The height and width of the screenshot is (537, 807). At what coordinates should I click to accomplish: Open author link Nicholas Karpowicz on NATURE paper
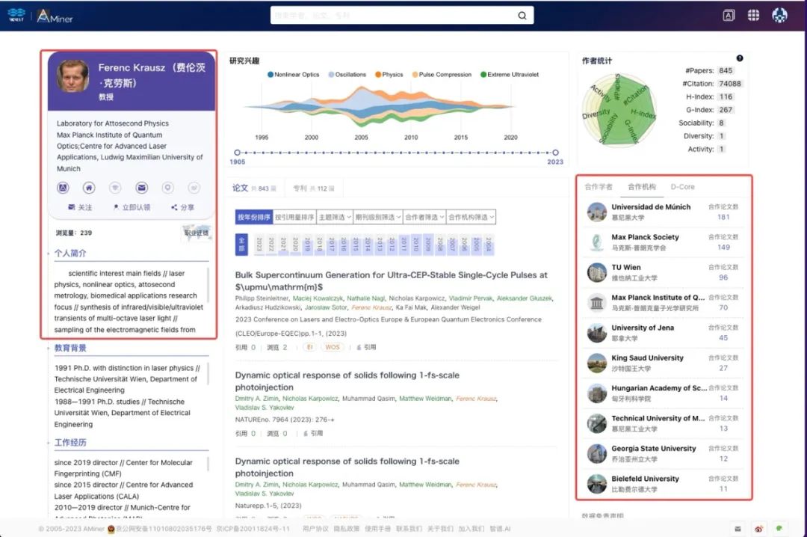point(310,399)
